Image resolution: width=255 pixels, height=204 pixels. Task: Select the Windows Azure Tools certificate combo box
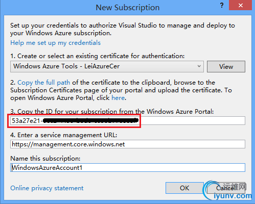[107, 66]
